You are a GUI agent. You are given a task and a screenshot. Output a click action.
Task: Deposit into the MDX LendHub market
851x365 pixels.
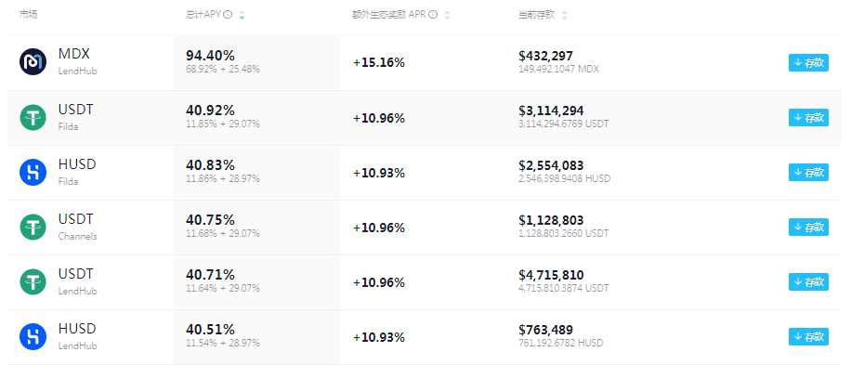click(x=808, y=62)
